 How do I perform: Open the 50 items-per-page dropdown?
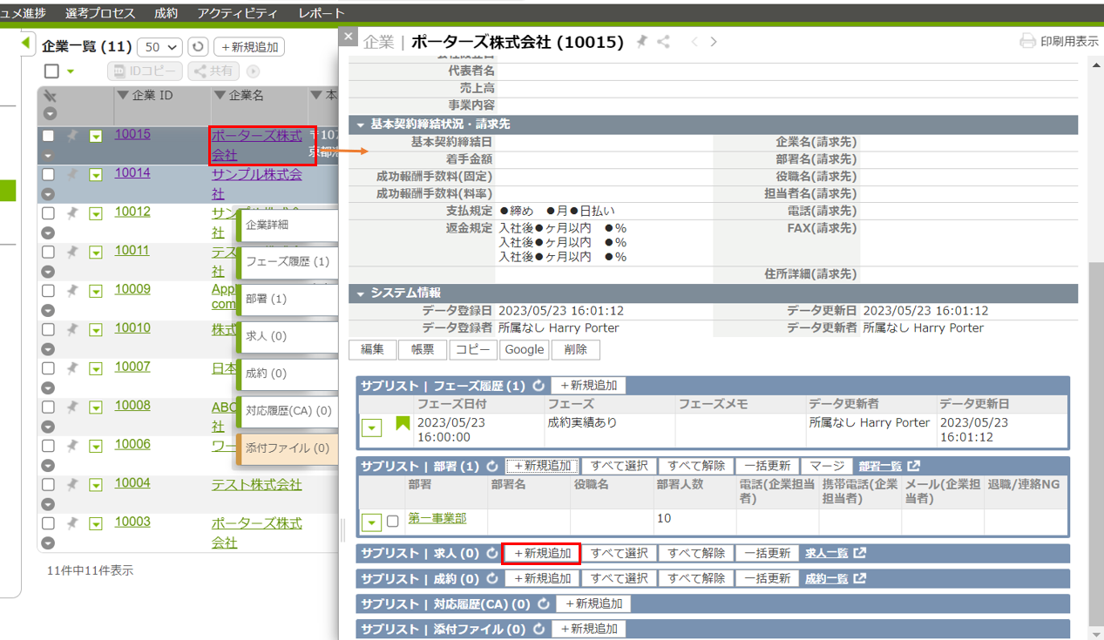point(161,47)
